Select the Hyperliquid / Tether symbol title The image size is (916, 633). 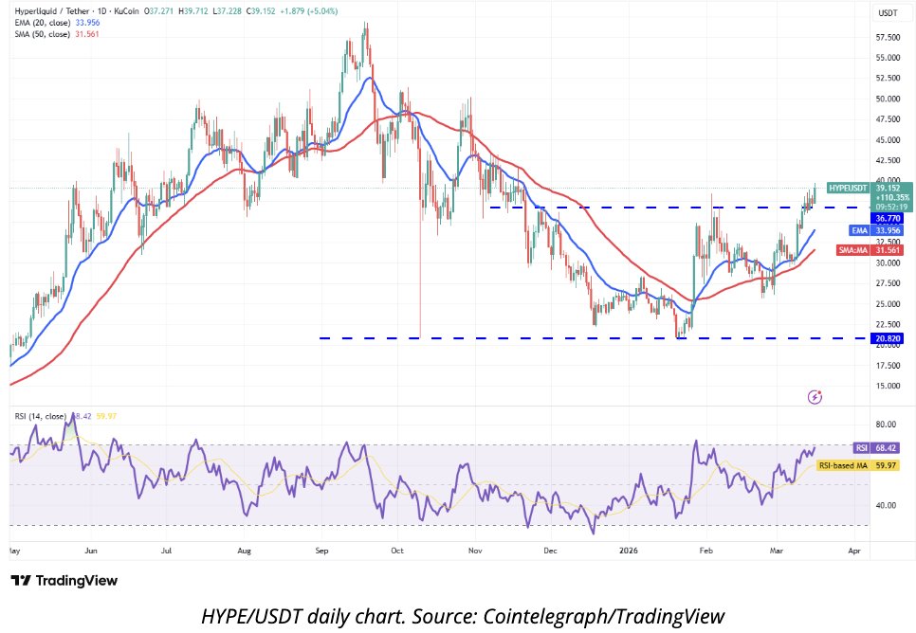pyautogui.click(x=51, y=11)
